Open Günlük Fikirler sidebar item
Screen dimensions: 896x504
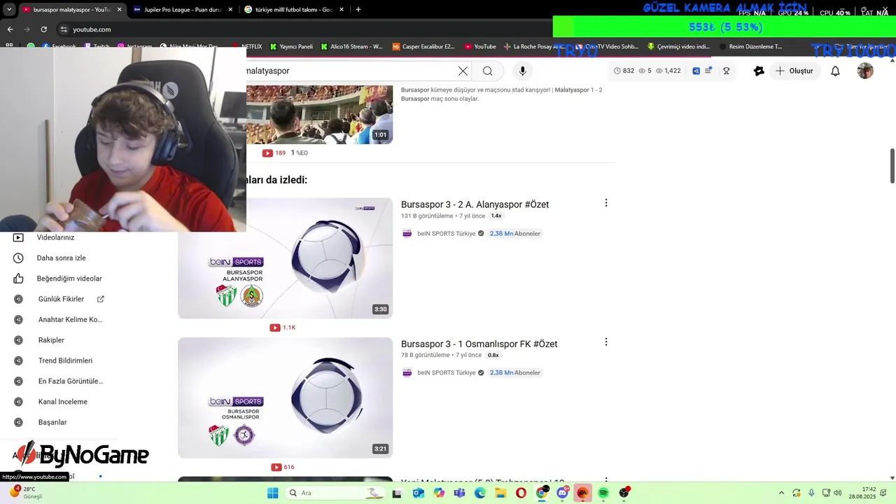[61, 299]
